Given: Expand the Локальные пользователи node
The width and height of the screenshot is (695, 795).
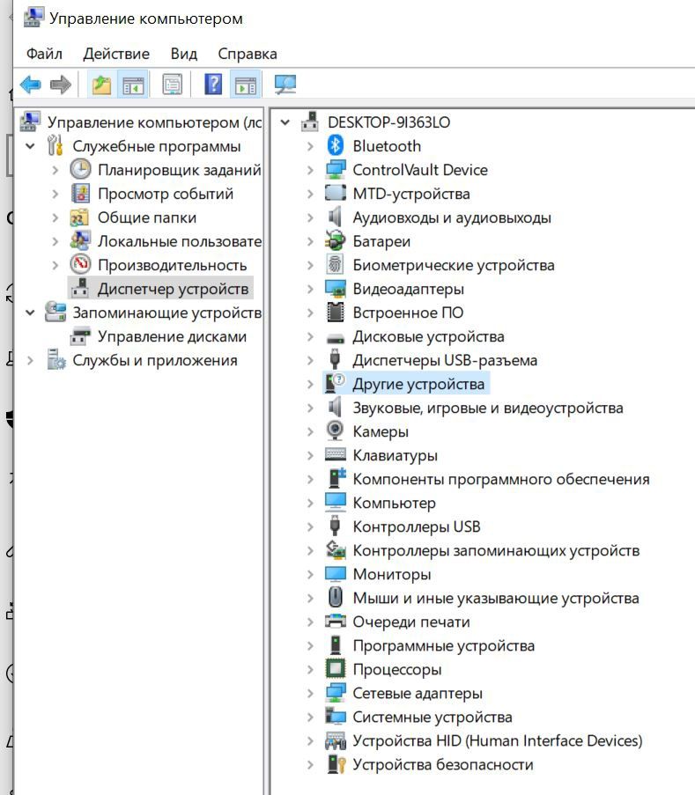Looking at the screenshot, I should pyautogui.click(x=55, y=241).
